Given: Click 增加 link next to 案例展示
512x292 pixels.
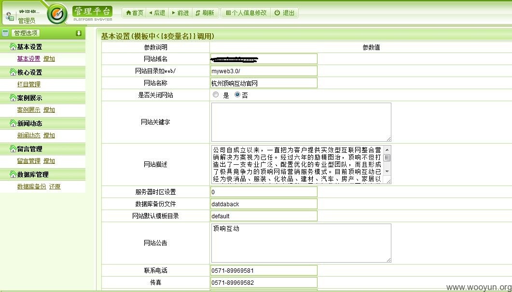Looking at the screenshot, I should click(x=49, y=110).
